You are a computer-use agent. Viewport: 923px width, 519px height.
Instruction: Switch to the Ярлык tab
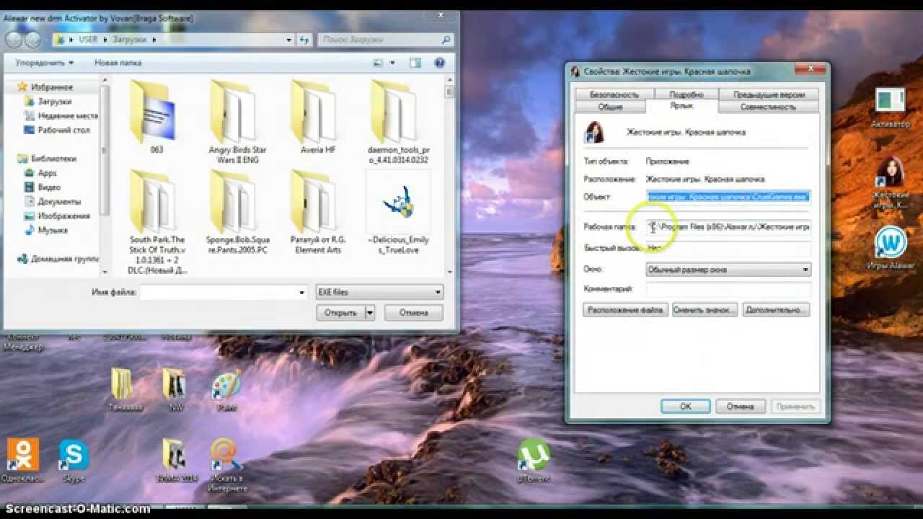click(x=681, y=106)
